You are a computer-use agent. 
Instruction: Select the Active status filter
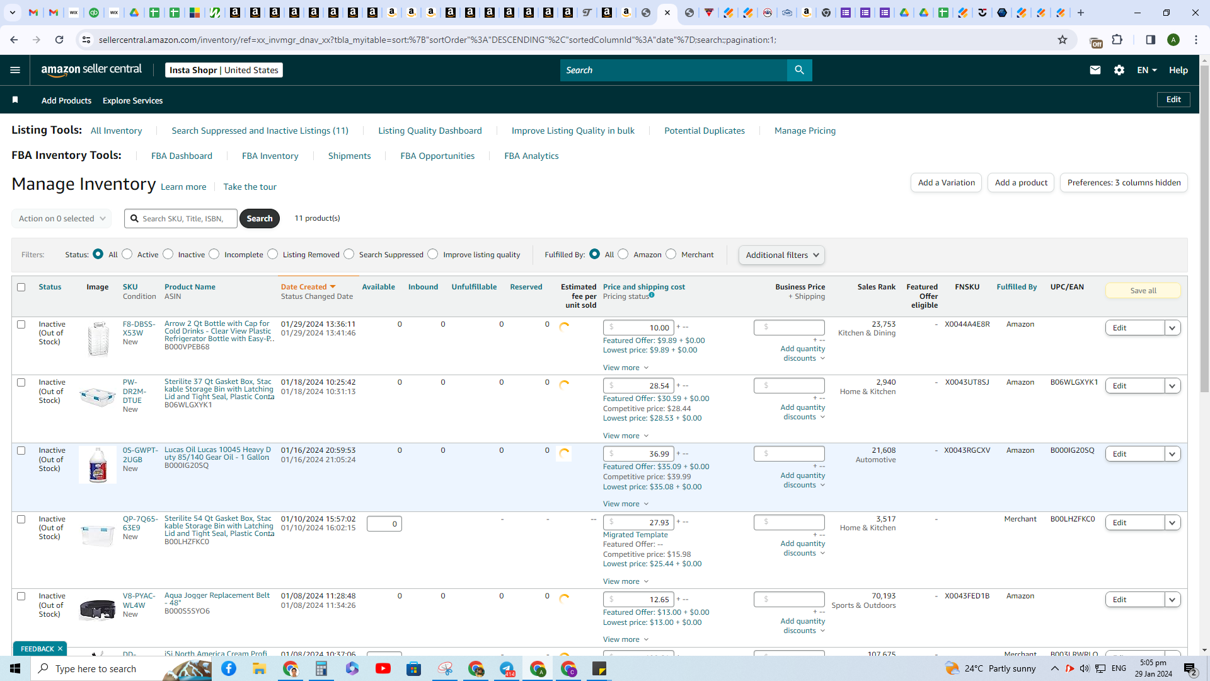coord(127,254)
